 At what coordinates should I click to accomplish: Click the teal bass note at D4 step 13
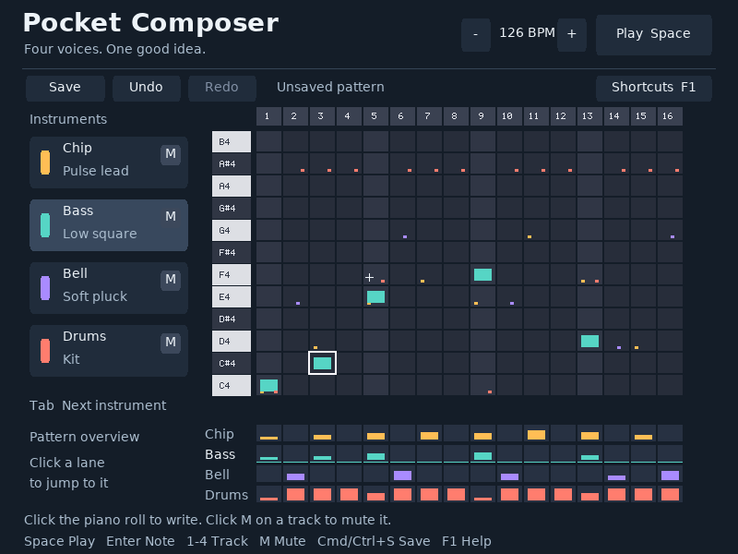[589, 341]
